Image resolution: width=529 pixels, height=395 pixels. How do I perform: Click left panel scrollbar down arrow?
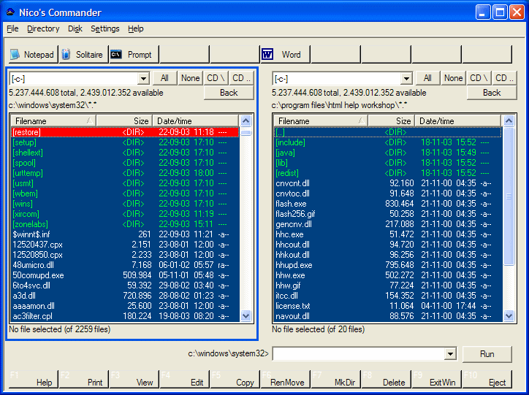[x=246, y=316]
